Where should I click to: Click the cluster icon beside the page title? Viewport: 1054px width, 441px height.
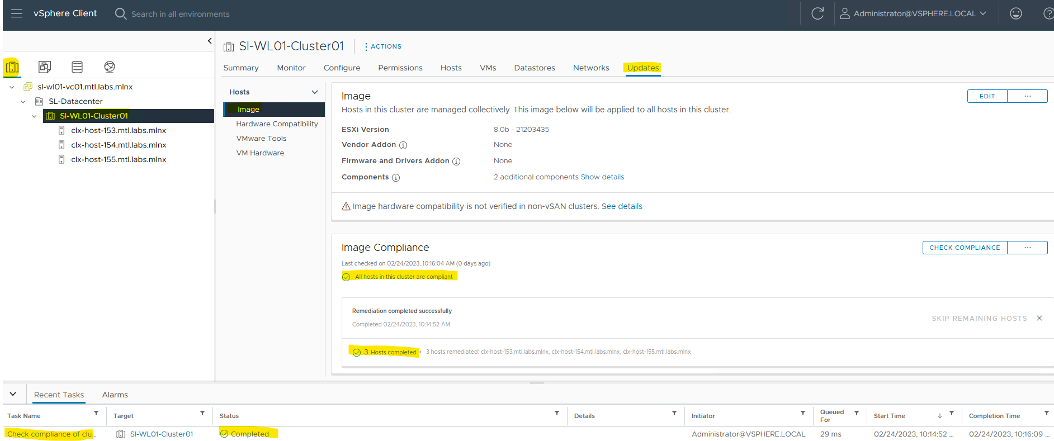click(x=229, y=47)
